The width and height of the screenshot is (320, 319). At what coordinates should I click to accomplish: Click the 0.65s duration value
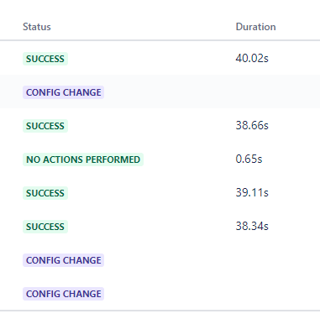tap(249, 159)
